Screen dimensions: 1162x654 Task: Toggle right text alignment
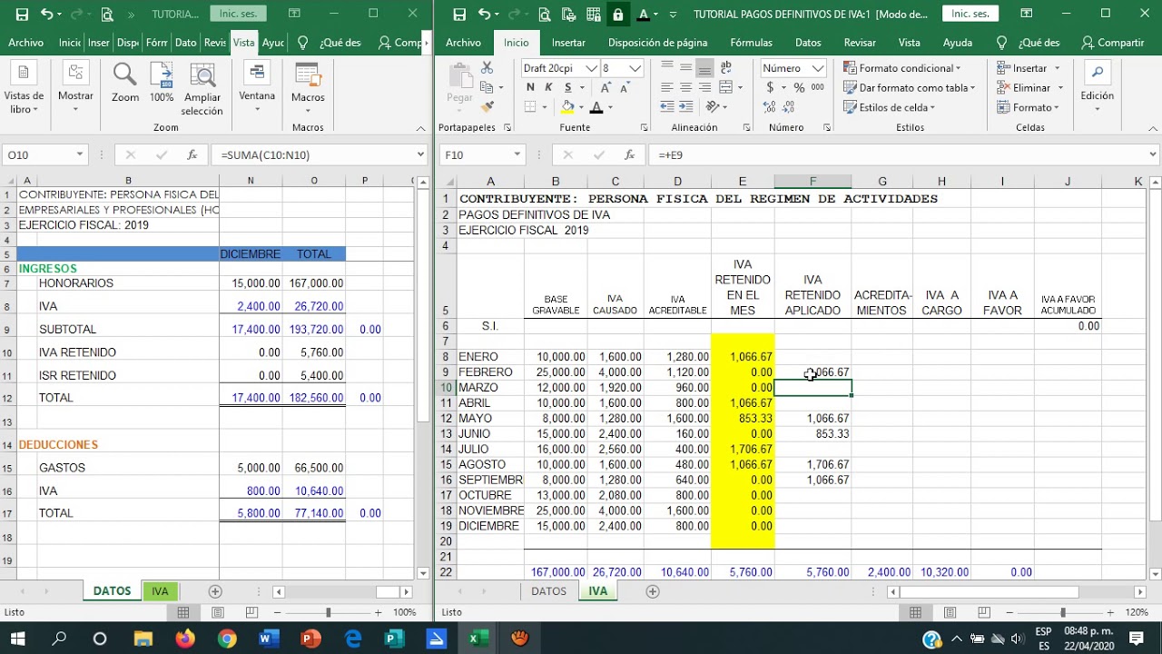click(704, 87)
